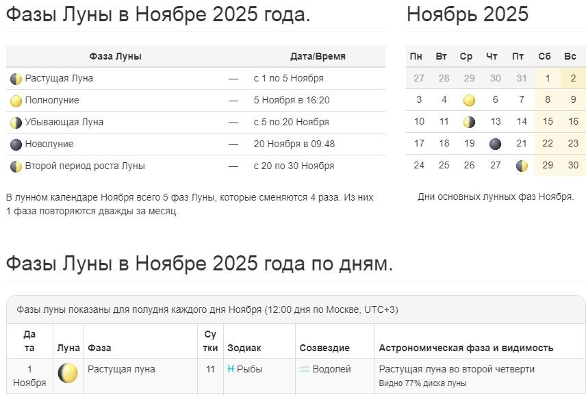Click the new moon icon on November 20
Screen dimensions: 586x395
coord(494,143)
